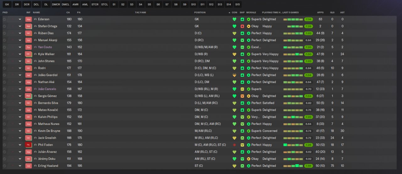Open the selection dropdown arrow for Jack Grealish

click(20, 138)
